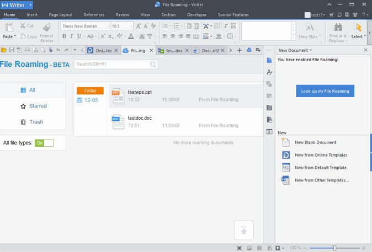Open the Special Features tab
372x252 pixels.
[233, 15]
